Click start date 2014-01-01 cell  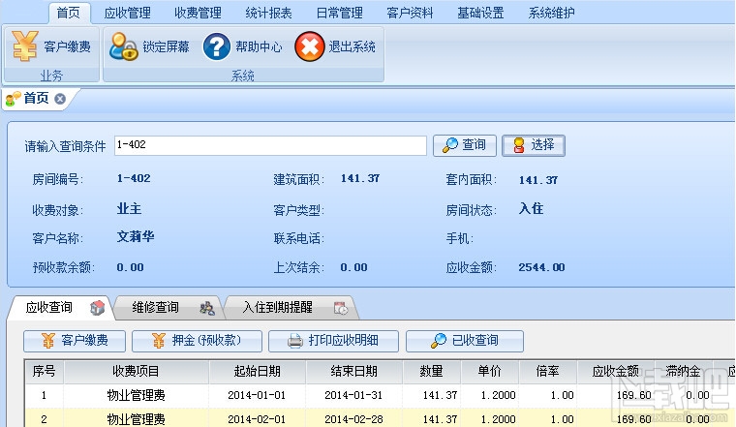[x=257, y=396]
